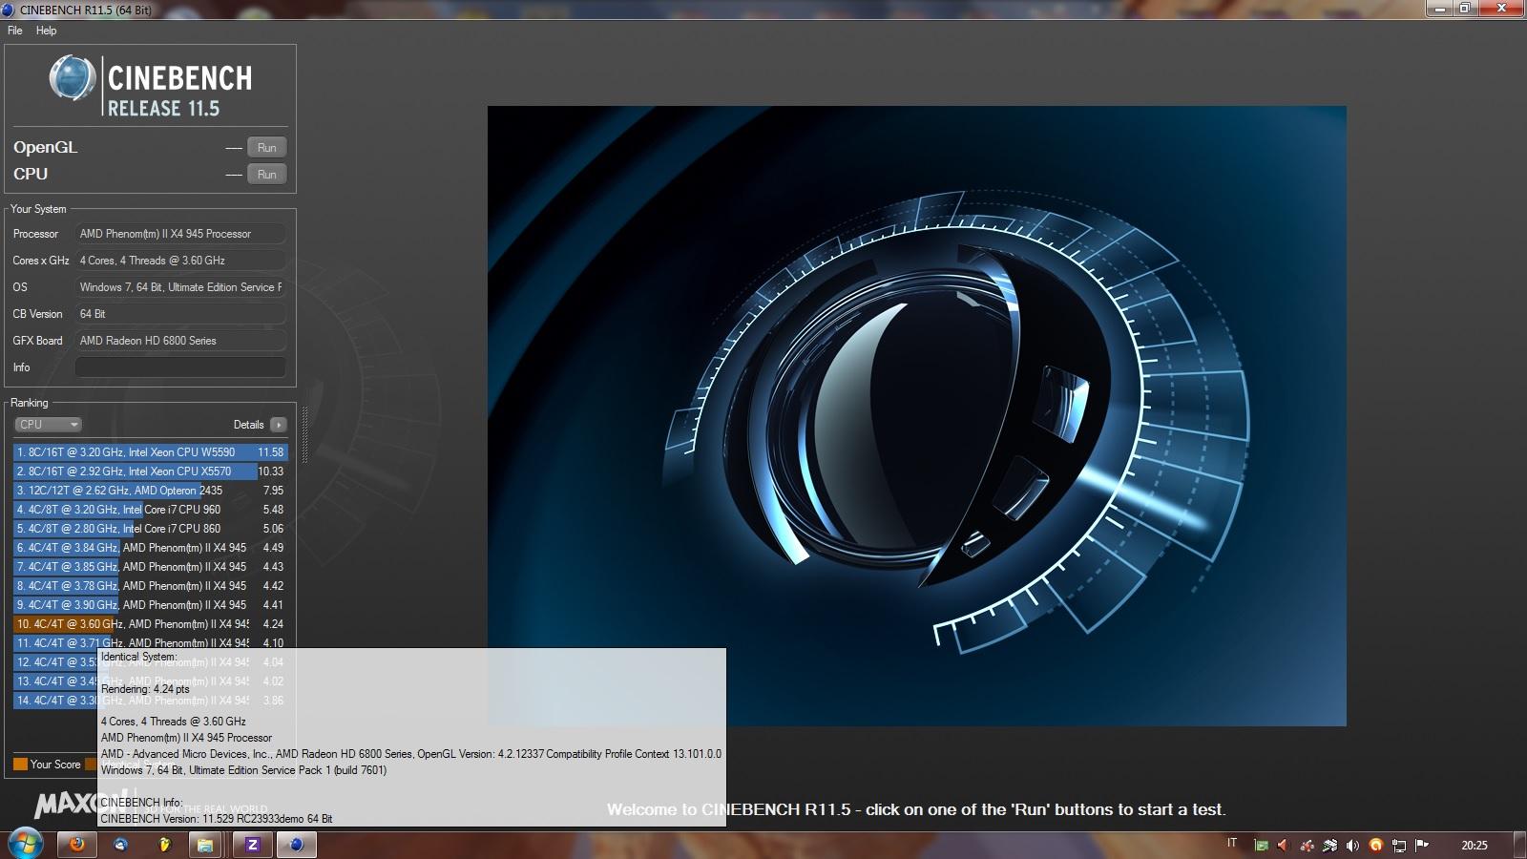The image size is (1527, 859).
Task: Click the 11.58 score value in the ranking
Action: click(x=271, y=452)
